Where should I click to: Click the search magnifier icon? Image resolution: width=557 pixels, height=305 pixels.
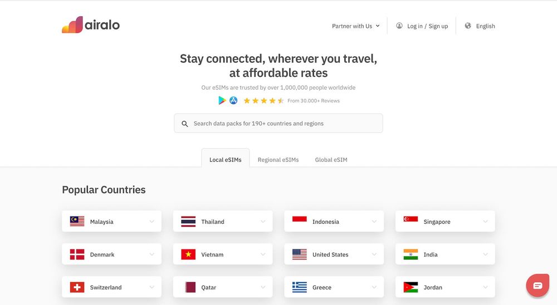[185, 124]
